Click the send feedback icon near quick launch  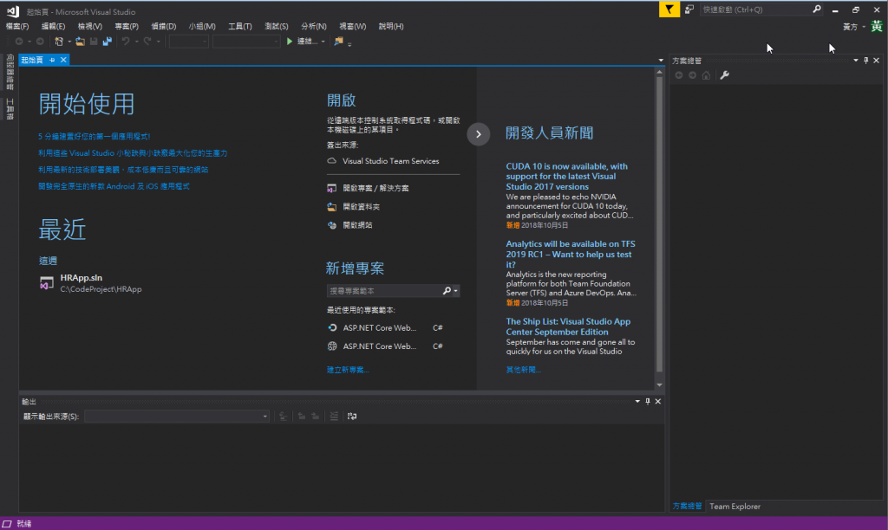(x=689, y=9)
